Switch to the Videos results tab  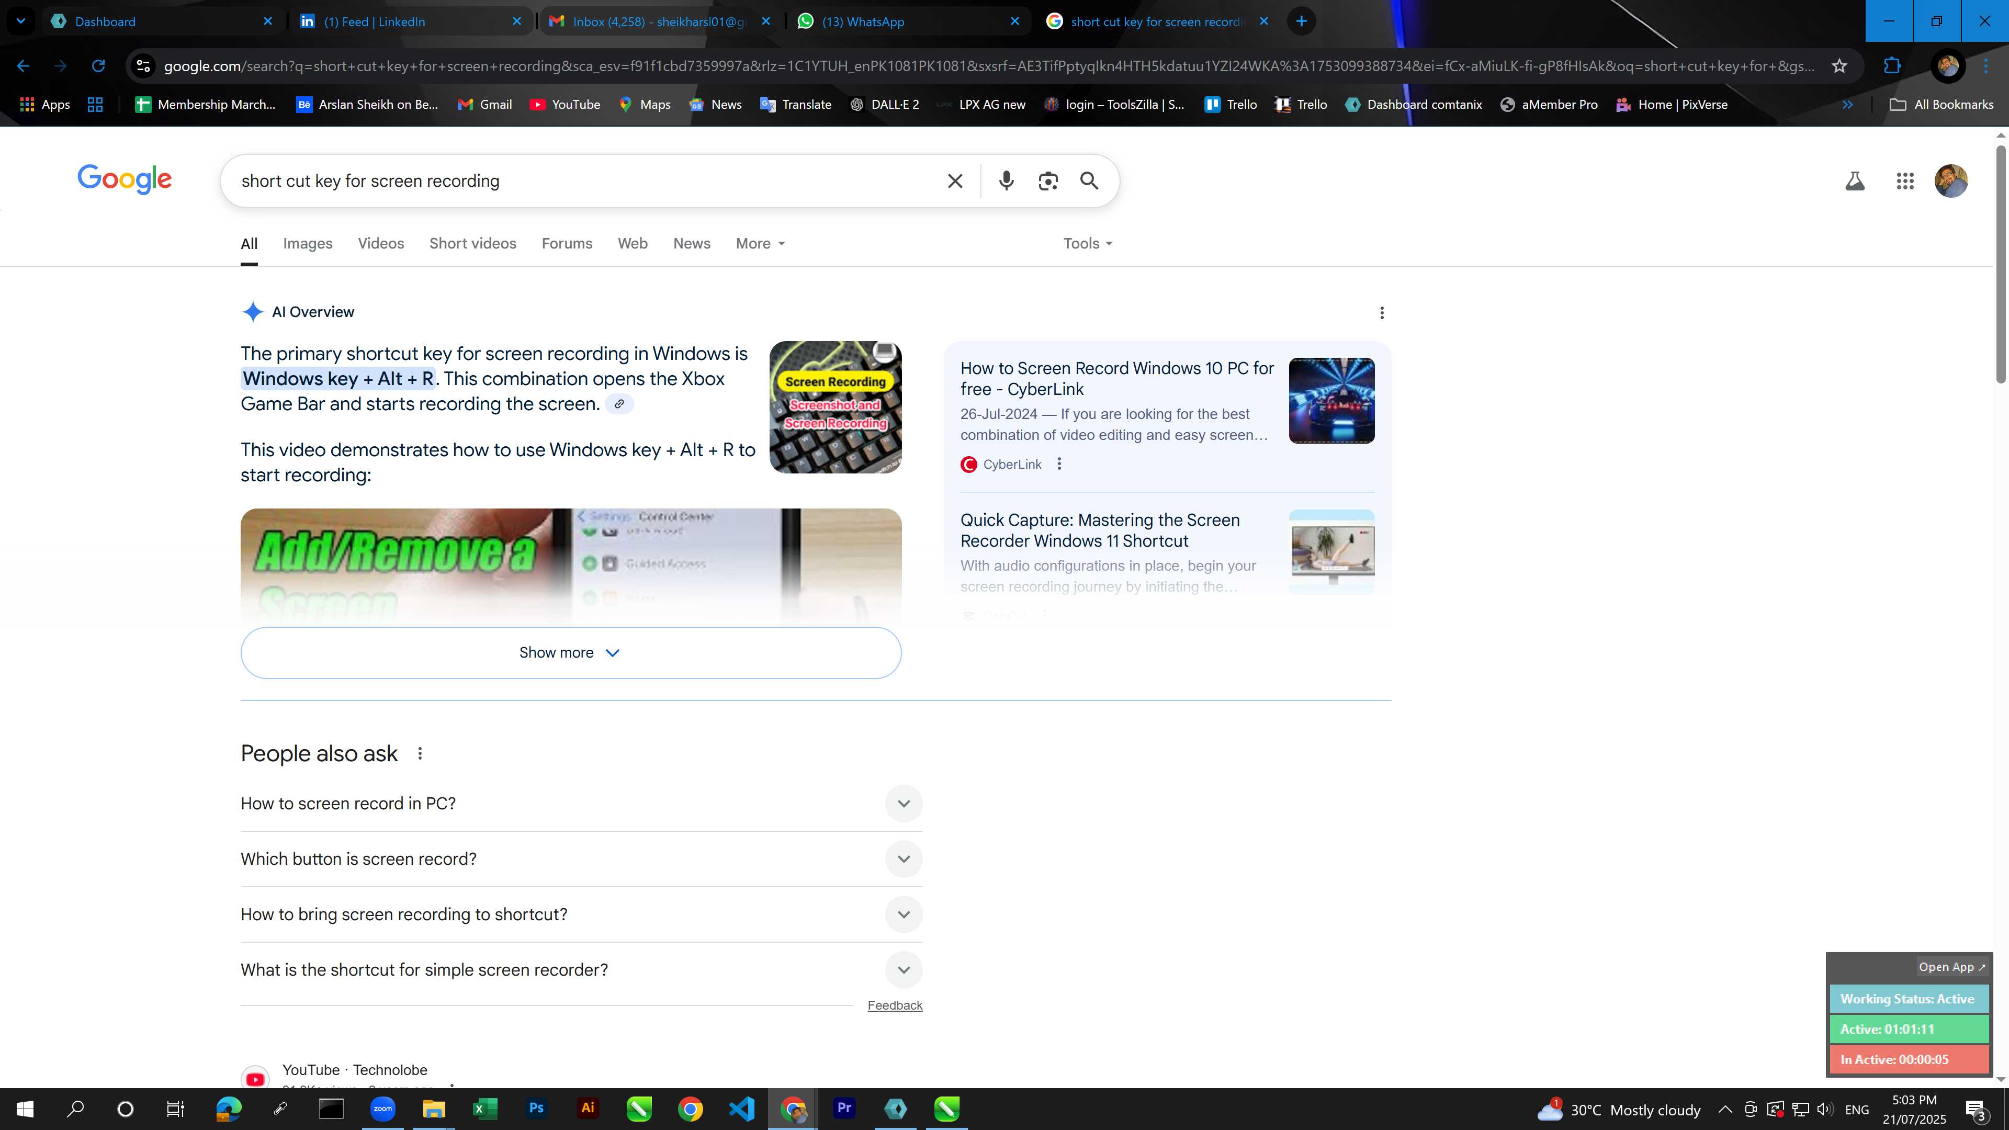point(380,243)
